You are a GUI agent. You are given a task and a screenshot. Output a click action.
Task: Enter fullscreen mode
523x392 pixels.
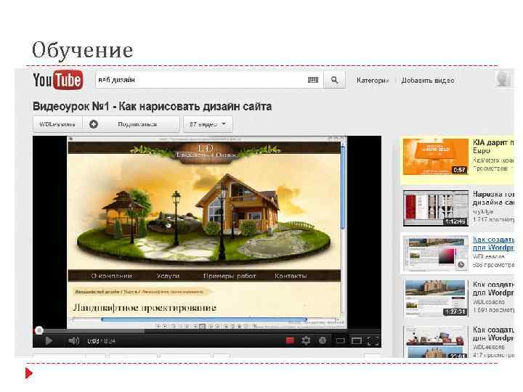pyautogui.click(x=373, y=340)
